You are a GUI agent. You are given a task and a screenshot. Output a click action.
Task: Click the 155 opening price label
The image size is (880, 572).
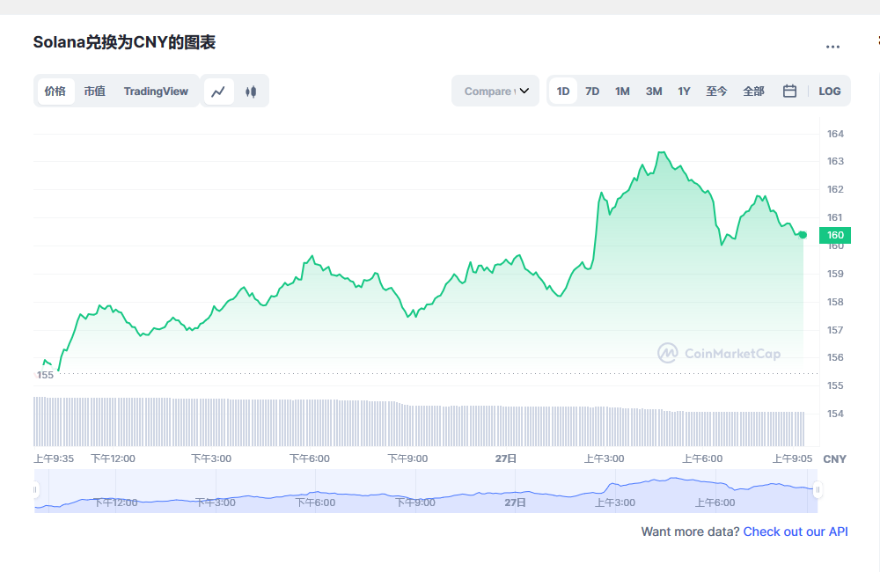[x=45, y=375]
